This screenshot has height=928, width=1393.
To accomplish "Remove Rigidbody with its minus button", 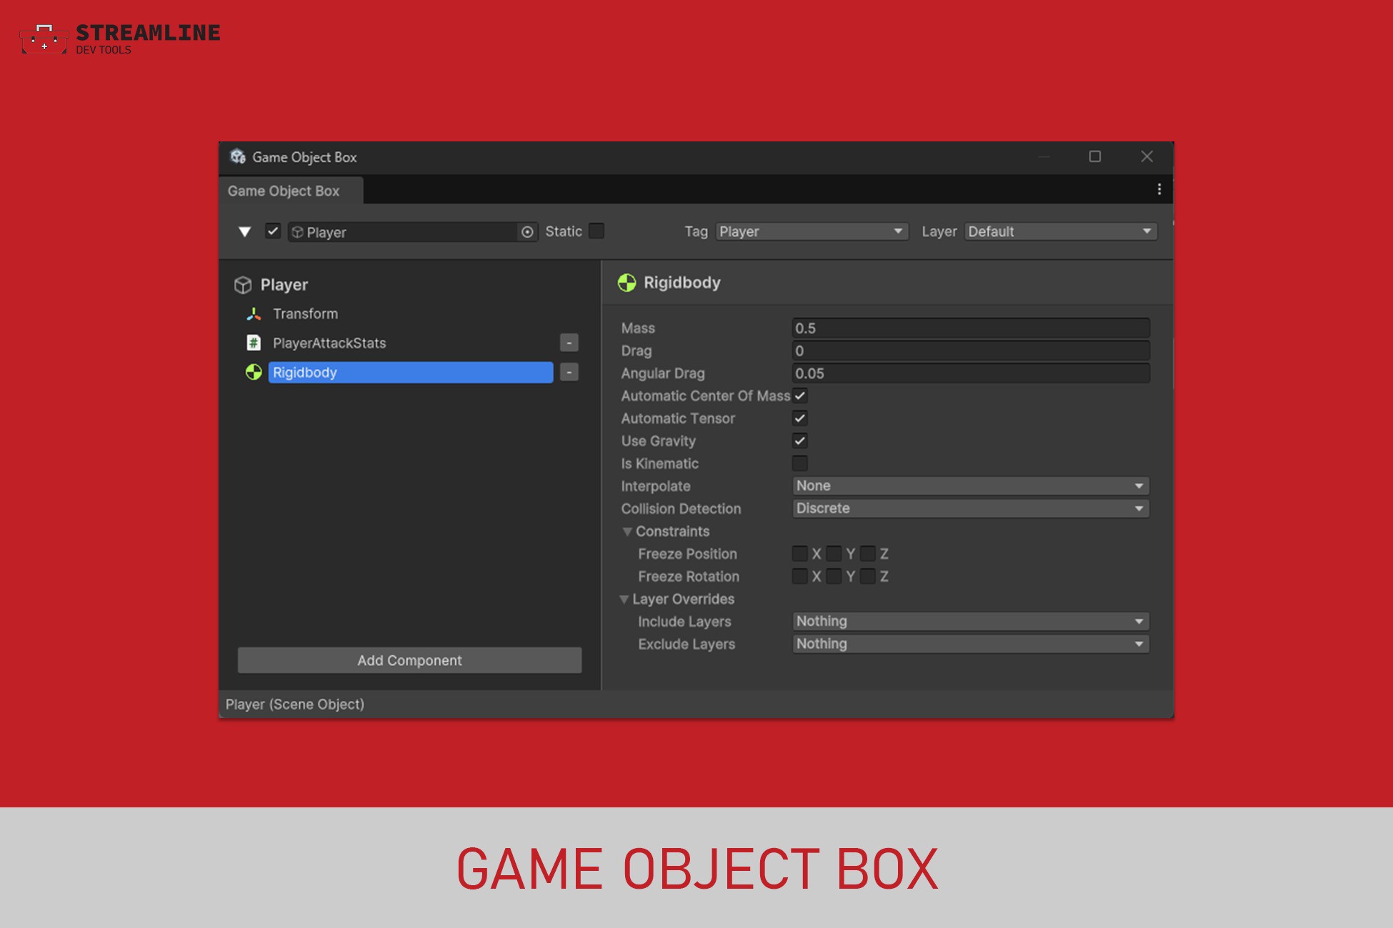I will click(x=569, y=372).
